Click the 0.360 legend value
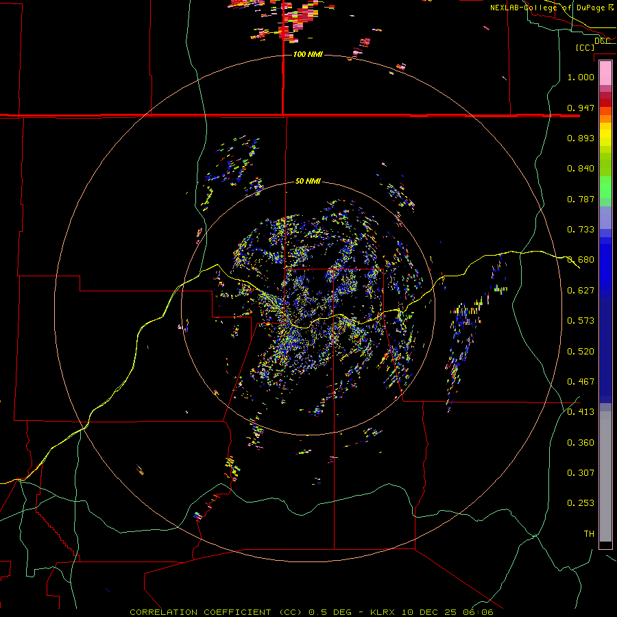 [x=581, y=443]
